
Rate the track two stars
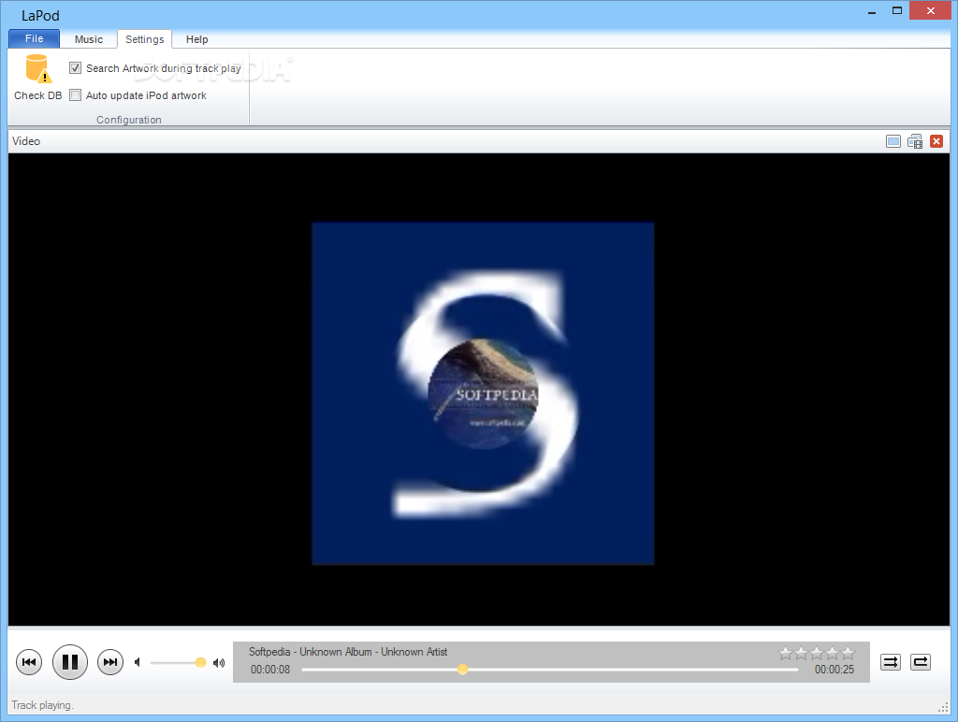coord(801,654)
